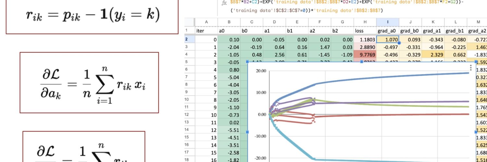The height and width of the screenshot is (162, 487).
Task: Select column B header
Action: 229,22
